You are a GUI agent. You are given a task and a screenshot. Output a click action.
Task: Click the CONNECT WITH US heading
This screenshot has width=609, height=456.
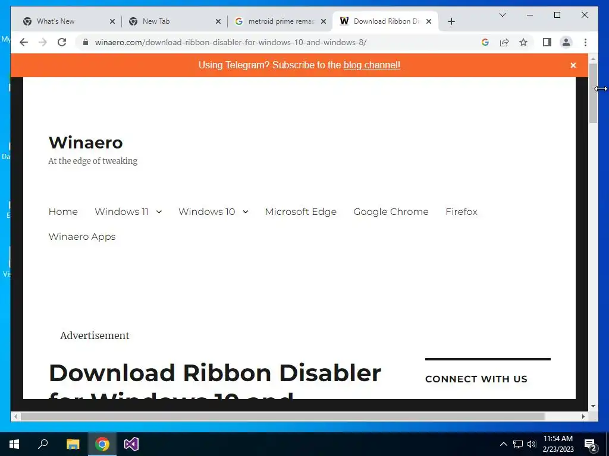point(476,379)
